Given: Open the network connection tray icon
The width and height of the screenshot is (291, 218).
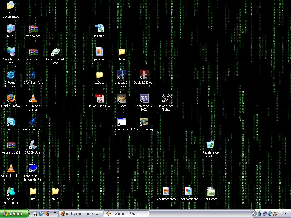Looking at the screenshot, I should (265, 214).
